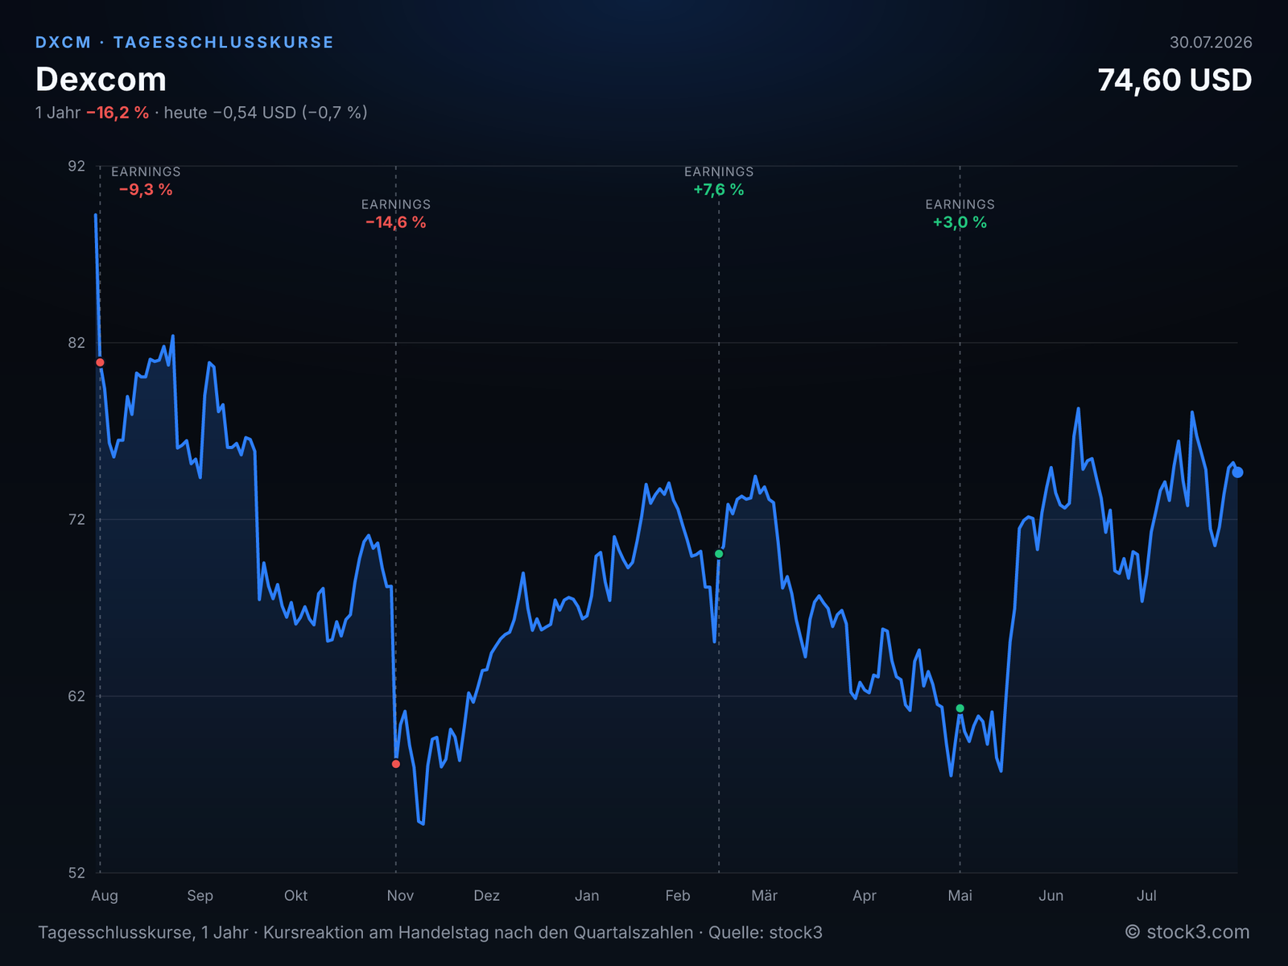This screenshot has height=966, width=1288.
Task: Click the +7,6 % earnings reaction label
Action: tap(719, 190)
